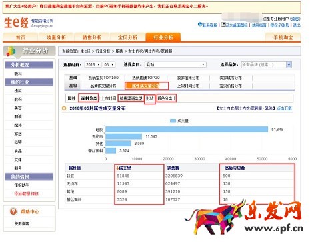Click the 设为桌面图标 page icon
This screenshot has height=242, width=310.
point(223,25)
